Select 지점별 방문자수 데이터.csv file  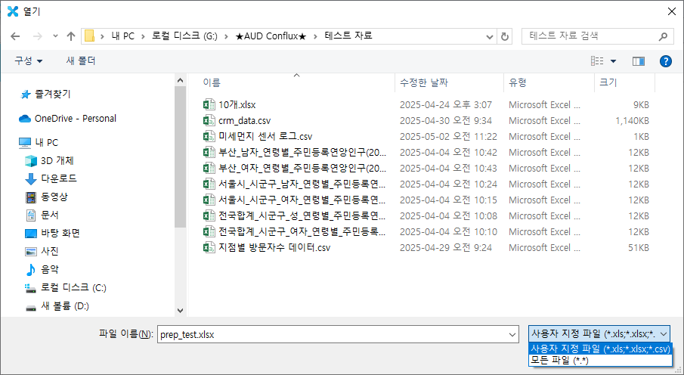pos(274,247)
